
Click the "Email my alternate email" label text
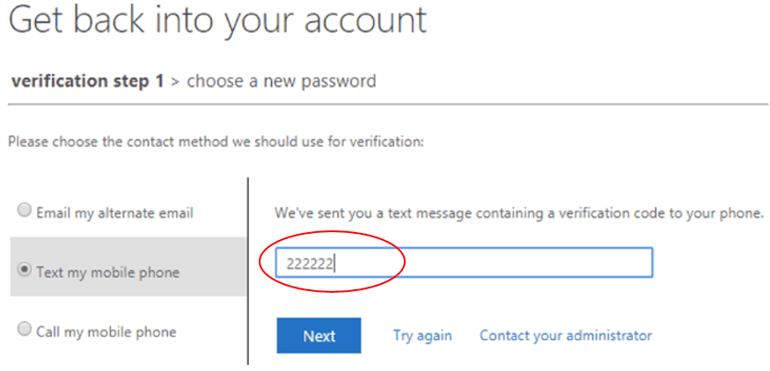click(114, 213)
